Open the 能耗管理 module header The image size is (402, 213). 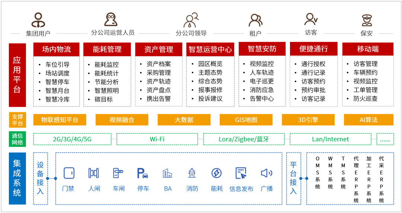pos(107,49)
